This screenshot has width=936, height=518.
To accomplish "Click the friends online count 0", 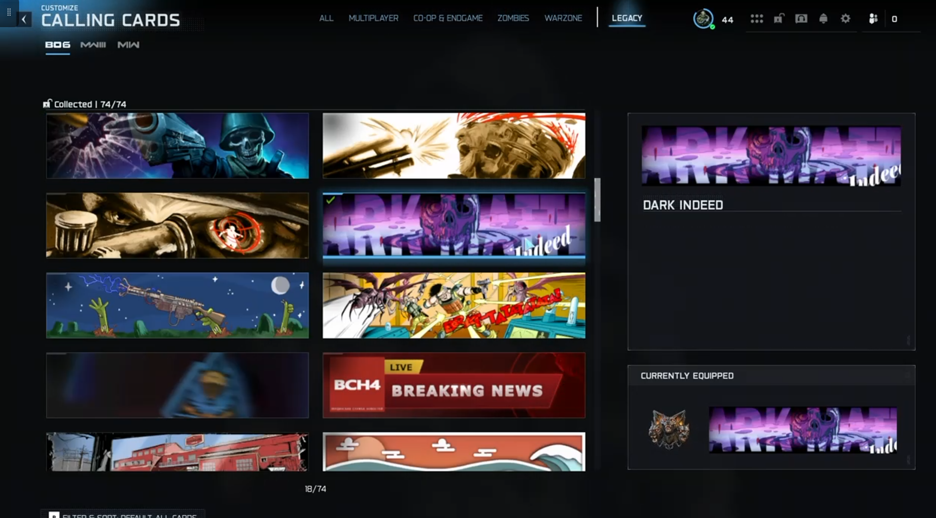I will pyautogui.click(x=894, y=19).
